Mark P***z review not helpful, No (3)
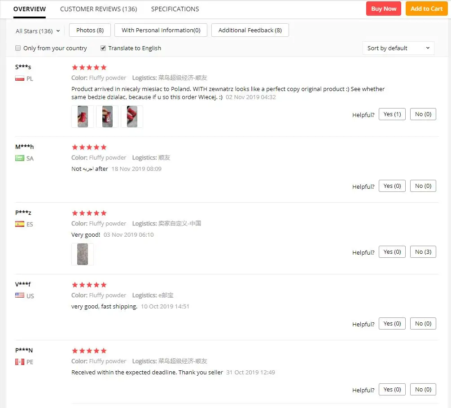Image resolution: width=451 pixels, height=408 pixels. pos(423,252)
